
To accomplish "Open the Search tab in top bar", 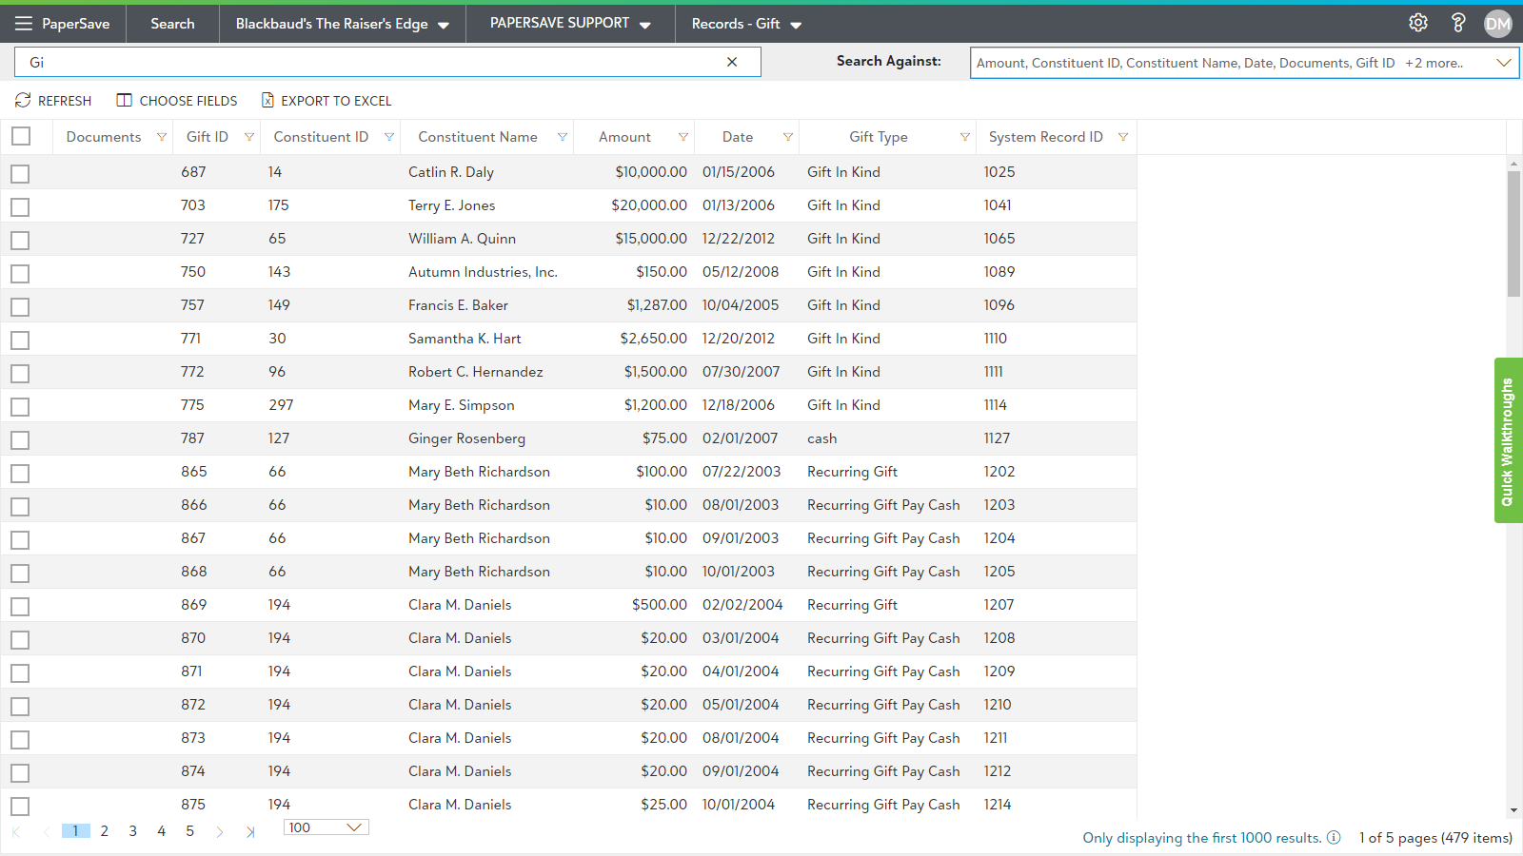I will coord(172,24).
